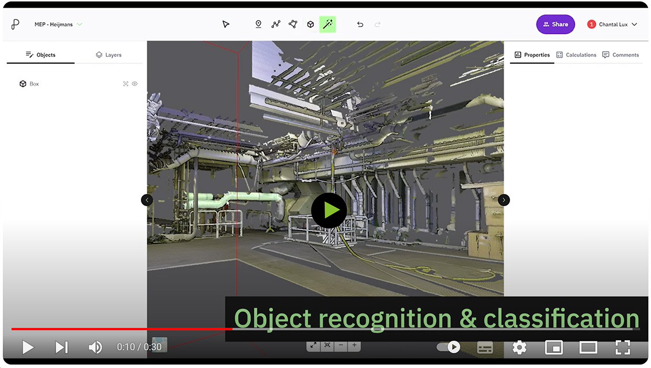Switch to the Layers tab
Image resolution: width=651 pixels, height=368 pixels.
[108, 55]
